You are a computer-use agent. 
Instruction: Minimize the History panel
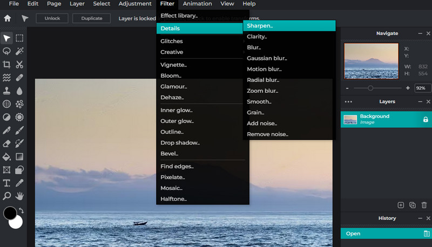pyautogui.click(x=421, y=218)
